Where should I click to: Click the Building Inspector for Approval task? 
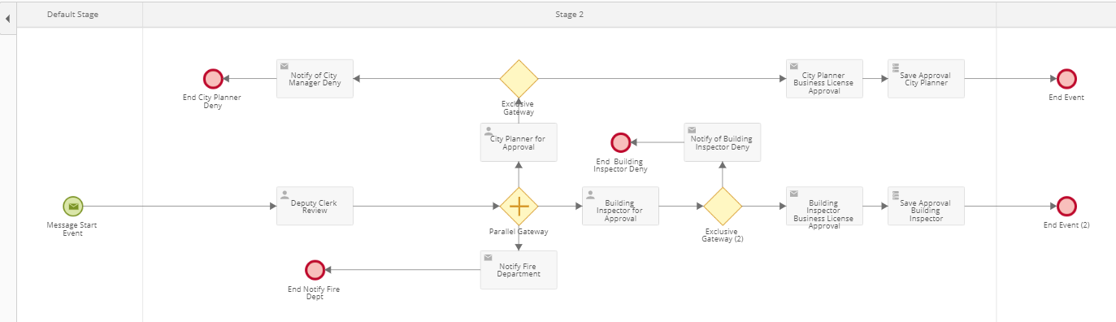point(620,207)
